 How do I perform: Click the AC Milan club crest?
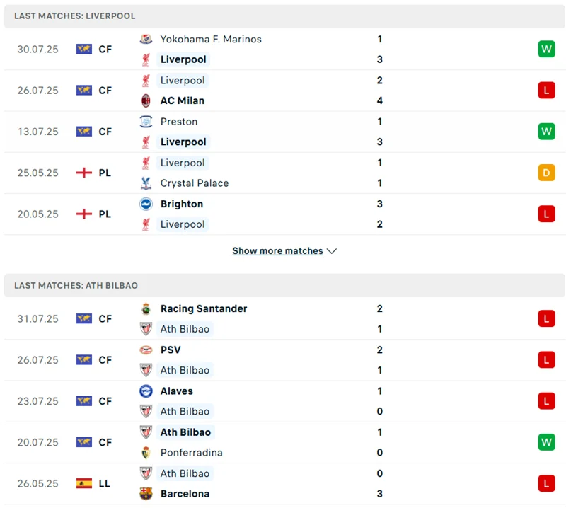(146, 100)
